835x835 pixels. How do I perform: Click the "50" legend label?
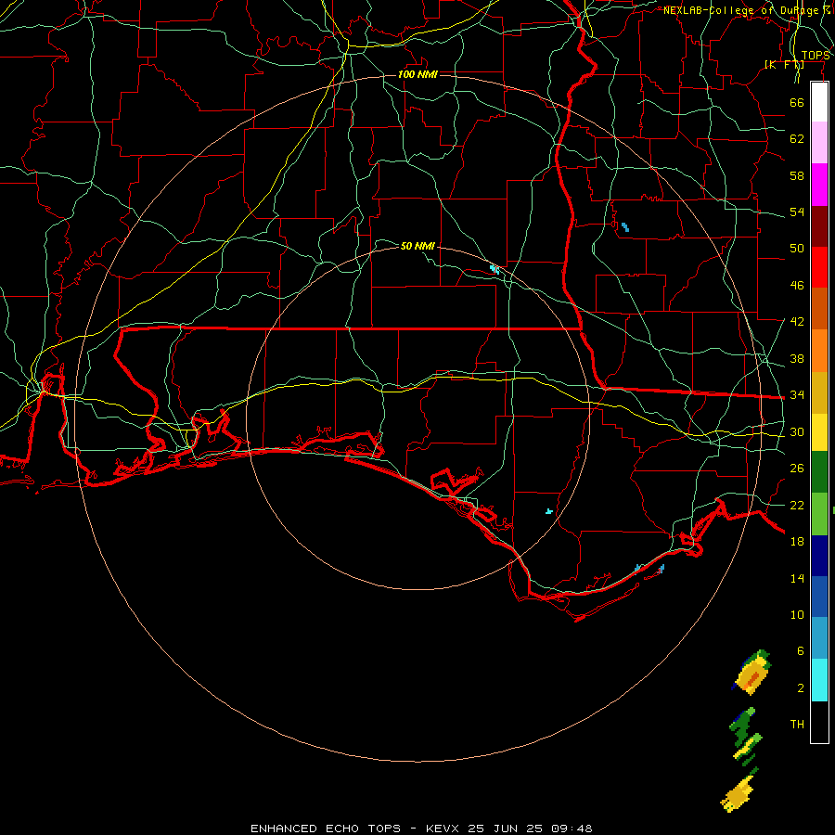click(797, 248)
